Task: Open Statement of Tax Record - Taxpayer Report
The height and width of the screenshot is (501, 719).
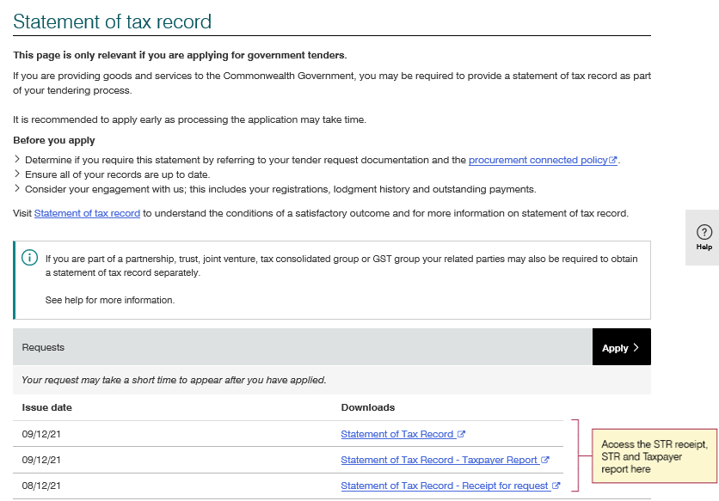Action: [x=439, y=459]
